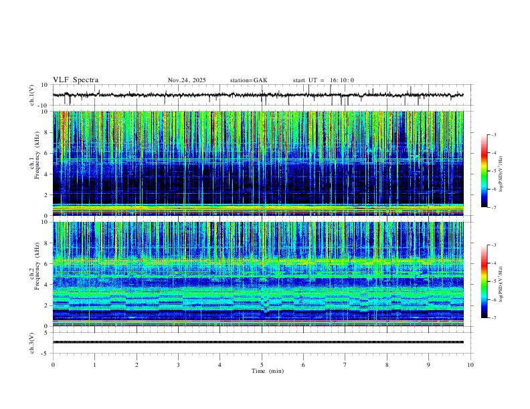
Task: Click the "-5" tick on ch.2 color bar
Action: tap(493, 281)
